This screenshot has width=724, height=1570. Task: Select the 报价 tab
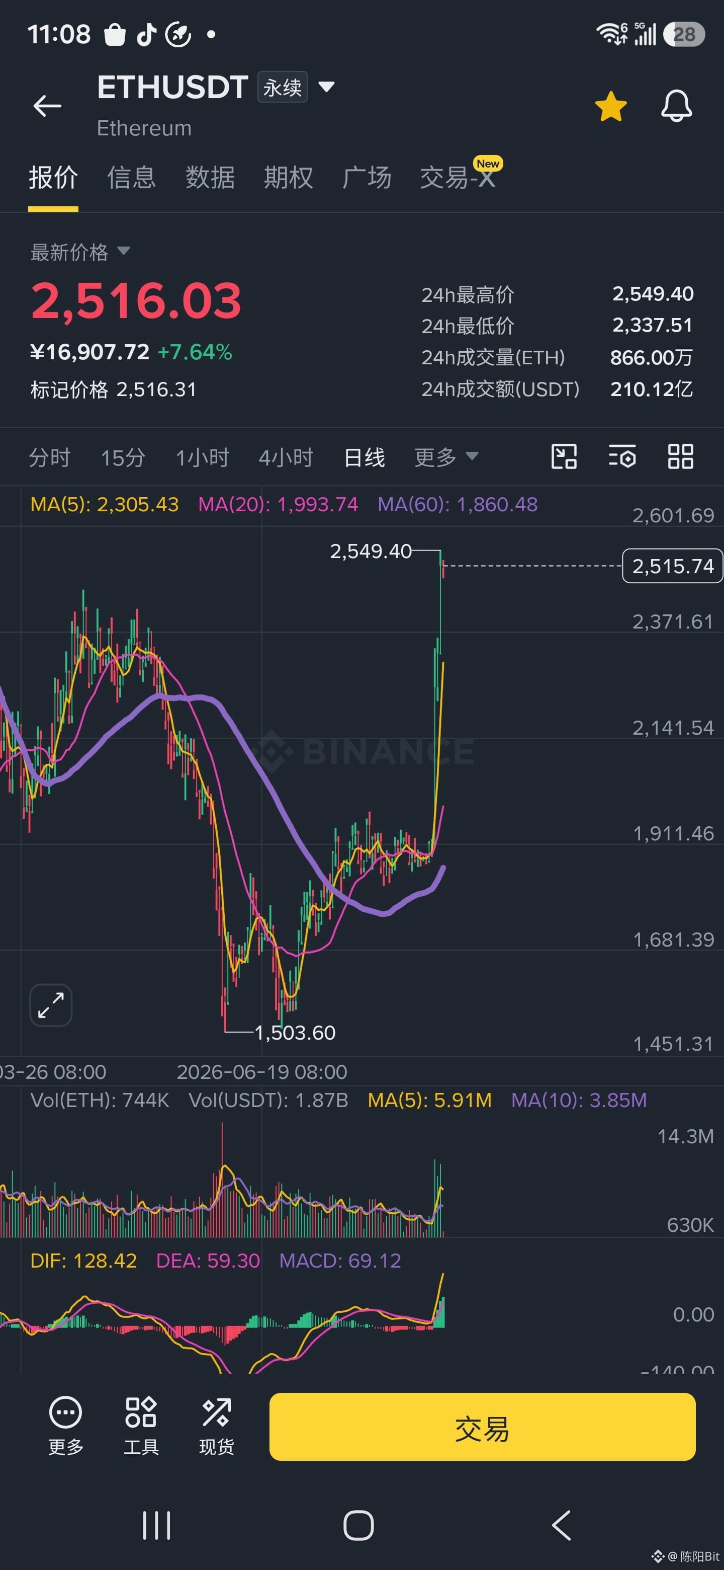pos(53,177)
